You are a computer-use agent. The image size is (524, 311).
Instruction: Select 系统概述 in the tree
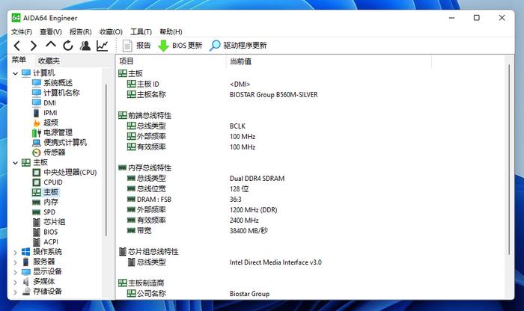[x=58, y=83]
